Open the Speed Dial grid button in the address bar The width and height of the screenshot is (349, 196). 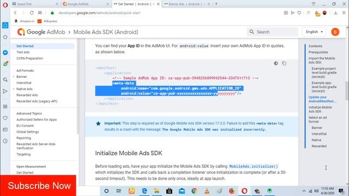tap(40, 13)
